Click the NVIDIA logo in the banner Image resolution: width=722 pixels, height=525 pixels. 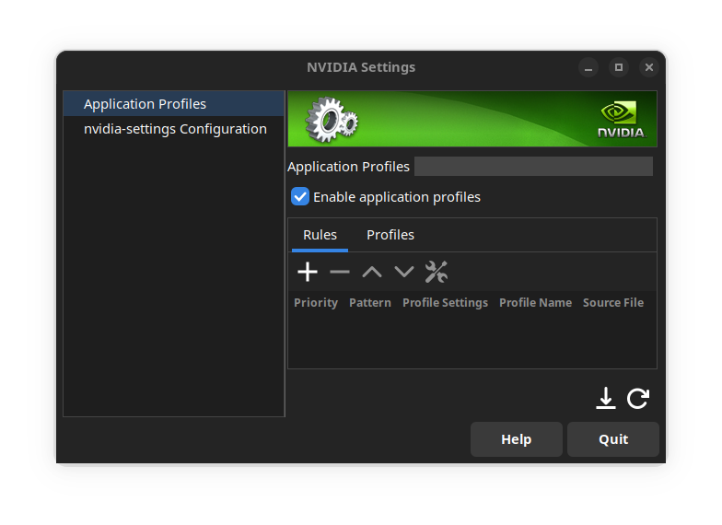tap(622, 119)
